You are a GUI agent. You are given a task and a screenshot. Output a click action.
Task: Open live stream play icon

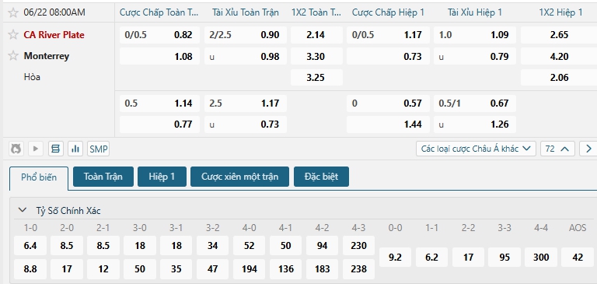tap(36, 149)
